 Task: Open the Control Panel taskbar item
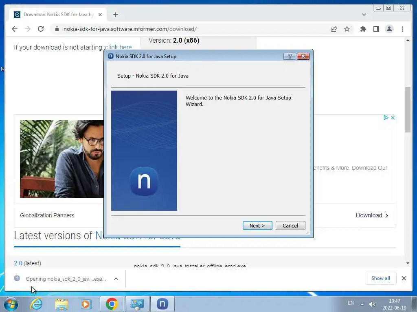pos(137,304)
